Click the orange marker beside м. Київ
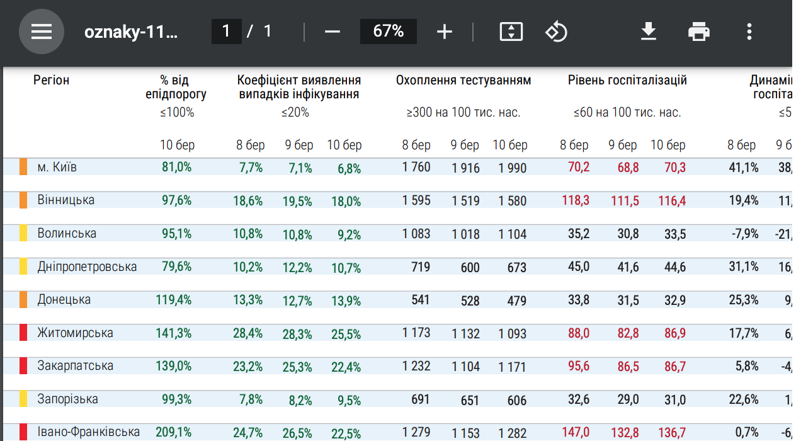This screenshot has width=796, height=441. (x=23, y=167)
